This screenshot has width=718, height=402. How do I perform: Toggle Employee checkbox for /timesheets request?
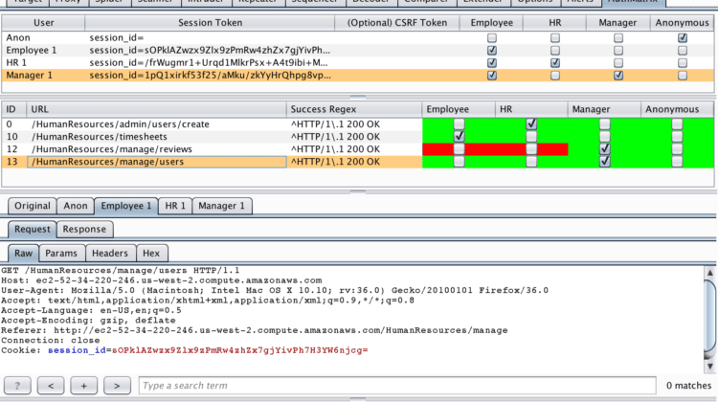click(x=459, y=137)
